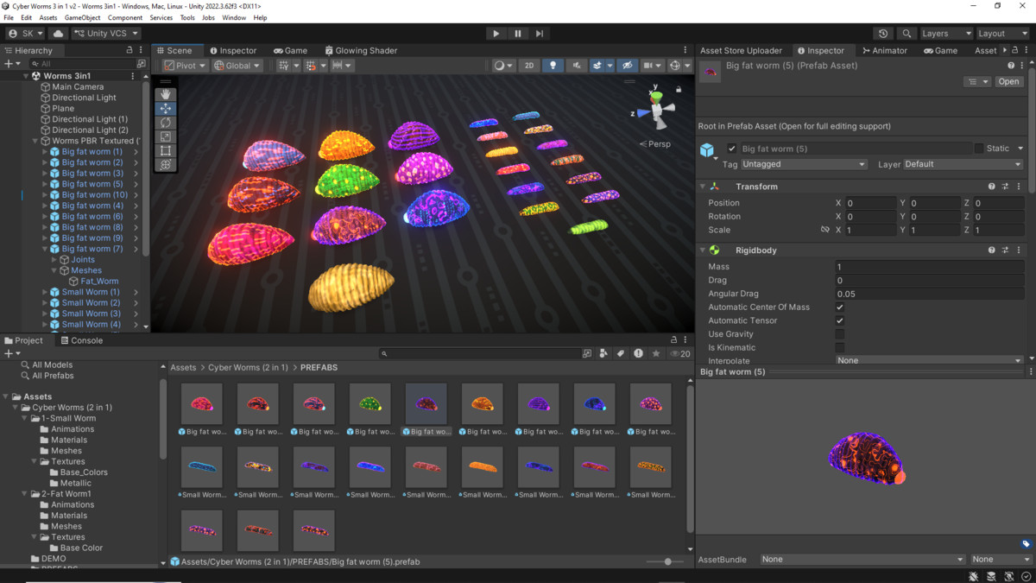Click the Pause button
The height and width of the screenshot is (583, 1036).
point(518,34)
